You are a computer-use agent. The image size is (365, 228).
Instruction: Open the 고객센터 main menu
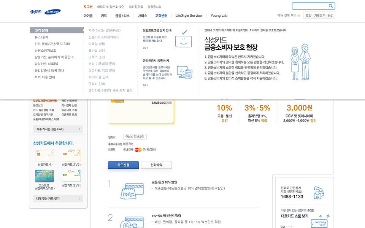161,16
